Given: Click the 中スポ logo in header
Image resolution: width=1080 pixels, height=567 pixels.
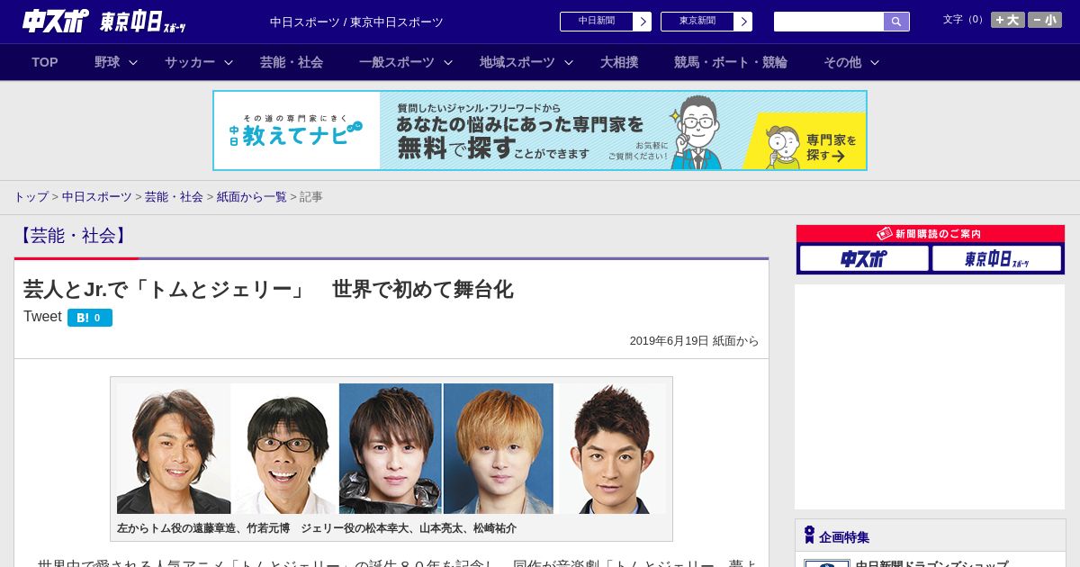Looking at the screenshot, I should tap(55, 22).
